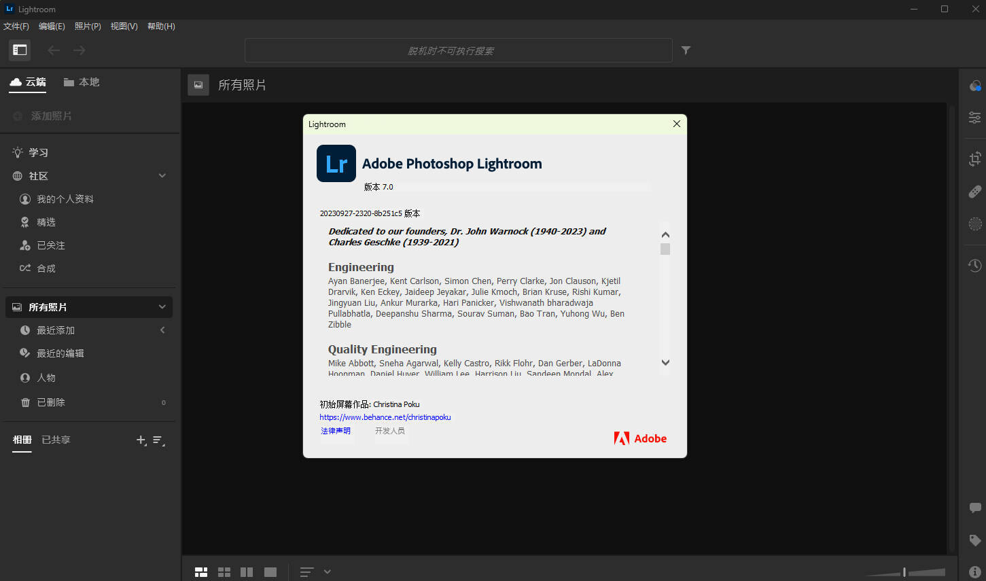Click the sort order icon
Image resolution: width=986 pixels, height=581 pixels.
click(306, 572)
